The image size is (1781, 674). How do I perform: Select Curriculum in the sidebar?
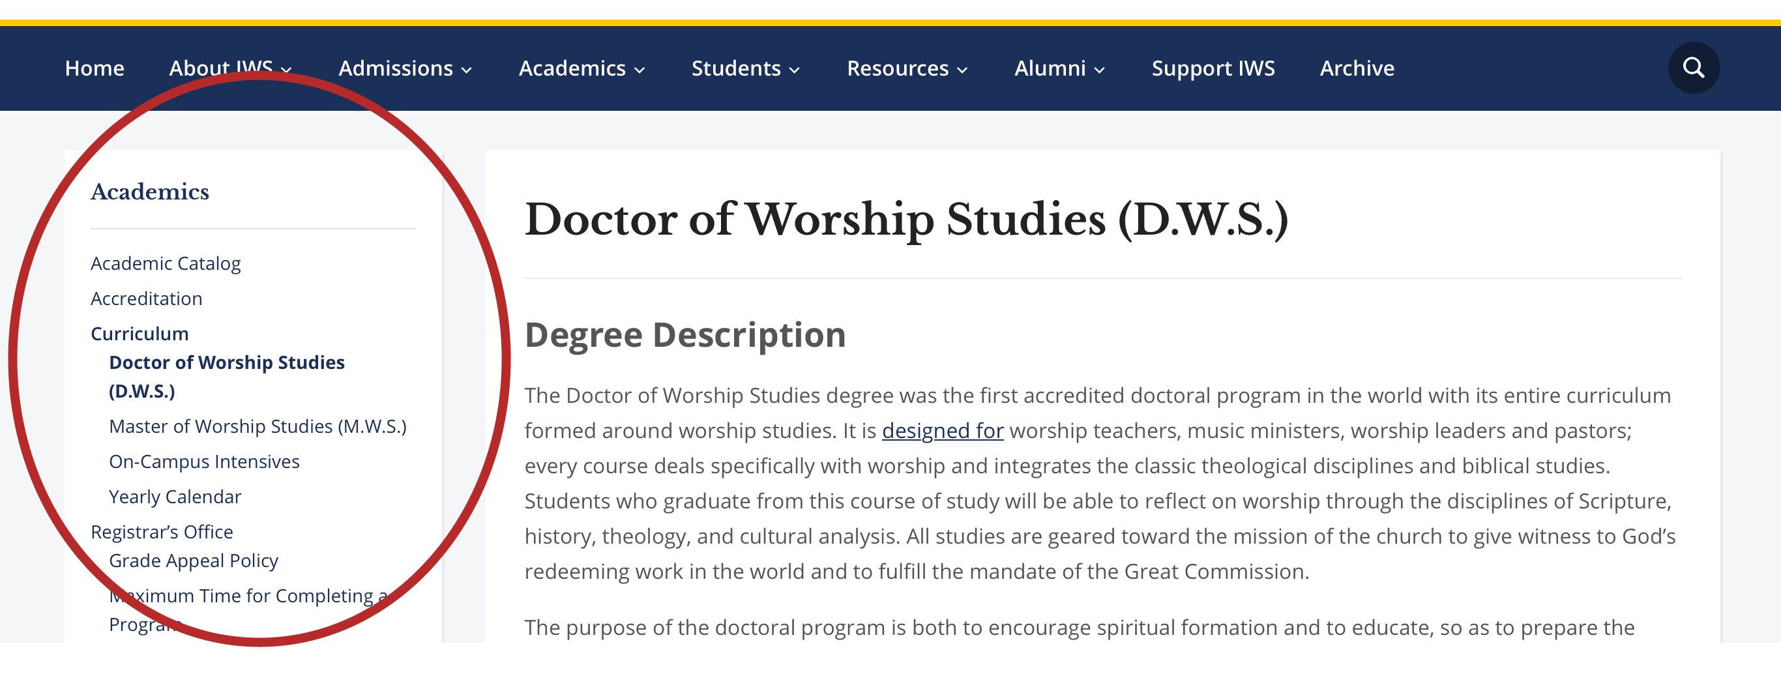click(x=139, y=332)
